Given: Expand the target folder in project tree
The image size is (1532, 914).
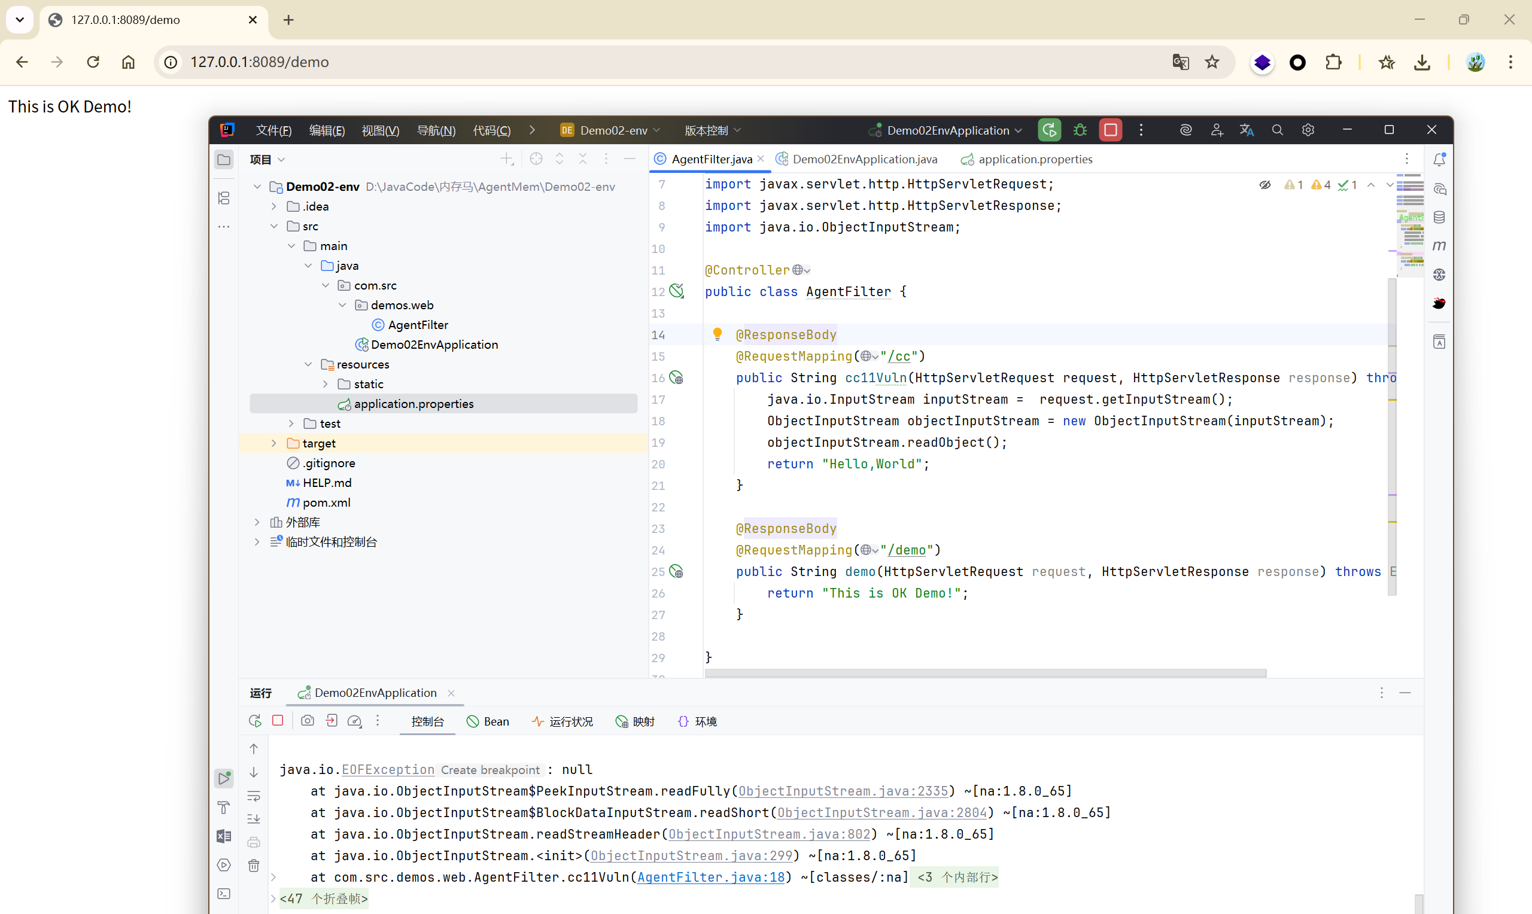Looking at the screenshot, I should click(x=274, y=443).
